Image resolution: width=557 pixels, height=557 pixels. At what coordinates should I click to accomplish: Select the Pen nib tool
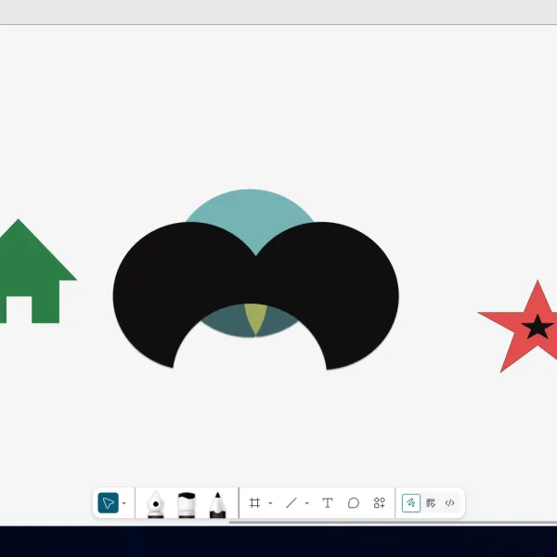coord(156,504)
